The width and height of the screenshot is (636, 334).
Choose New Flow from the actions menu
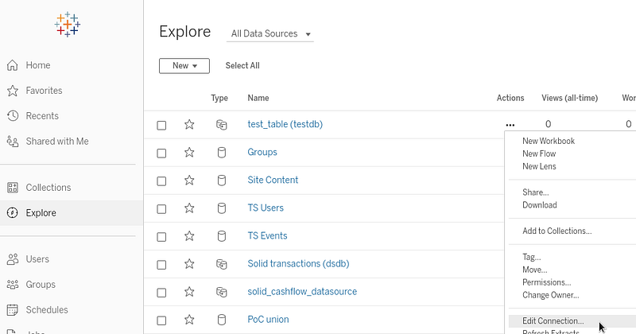539,153
